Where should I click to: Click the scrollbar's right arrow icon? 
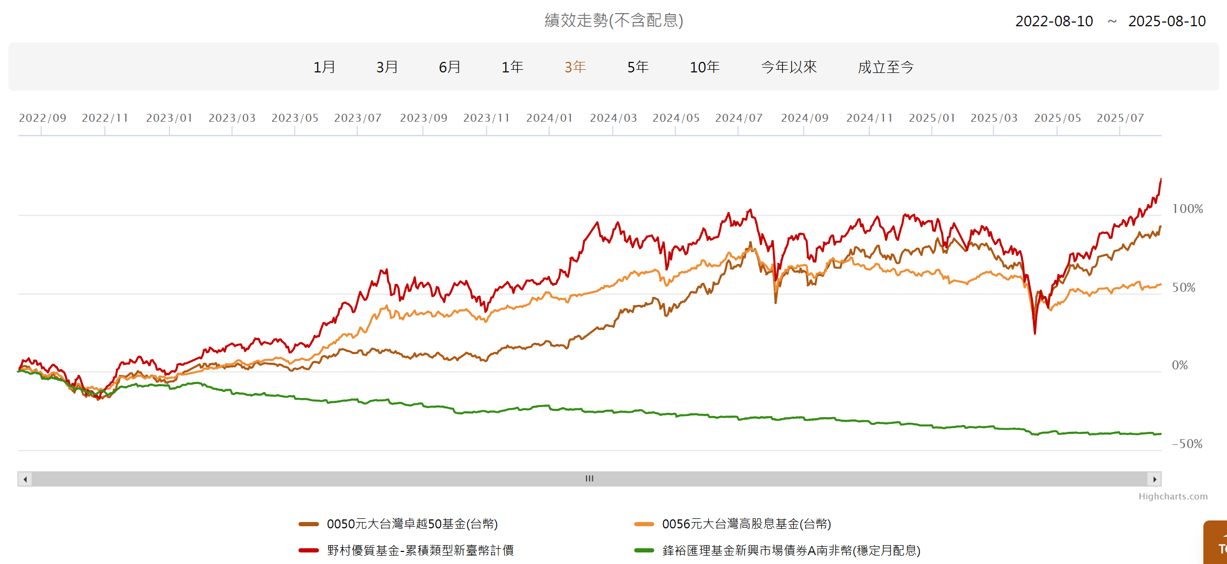pos(1156,478)
